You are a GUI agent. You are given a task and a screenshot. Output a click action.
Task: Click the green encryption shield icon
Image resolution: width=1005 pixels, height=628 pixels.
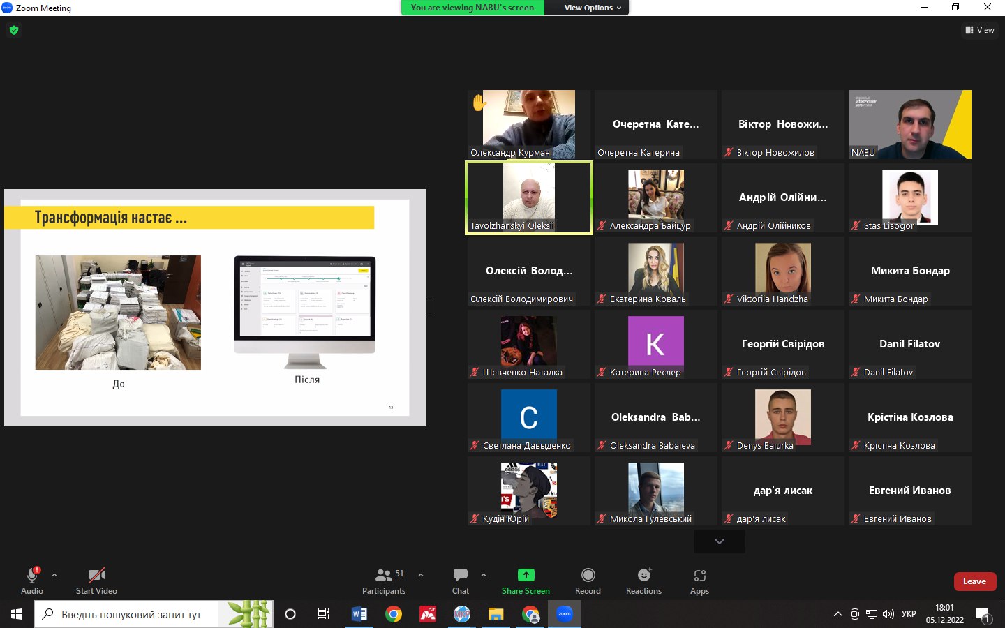pos(14,30)
